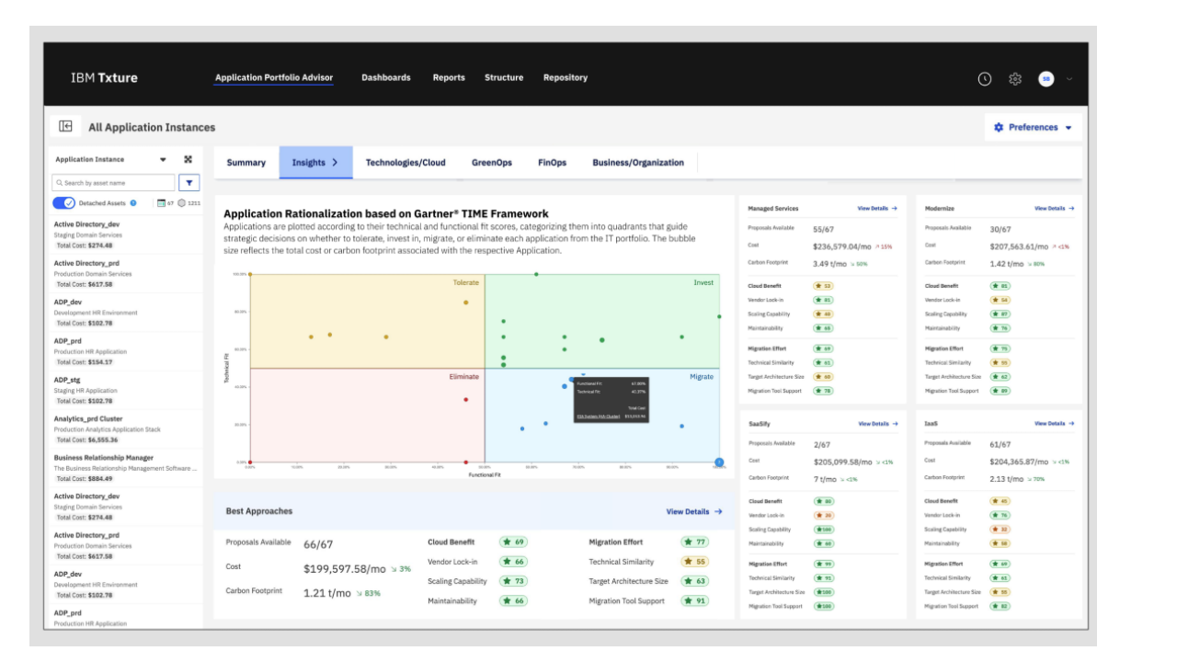Screen dimensions: 1177x662
Task: Open the Repository menu
Action: pyautogui.click(x=566, y=78)
